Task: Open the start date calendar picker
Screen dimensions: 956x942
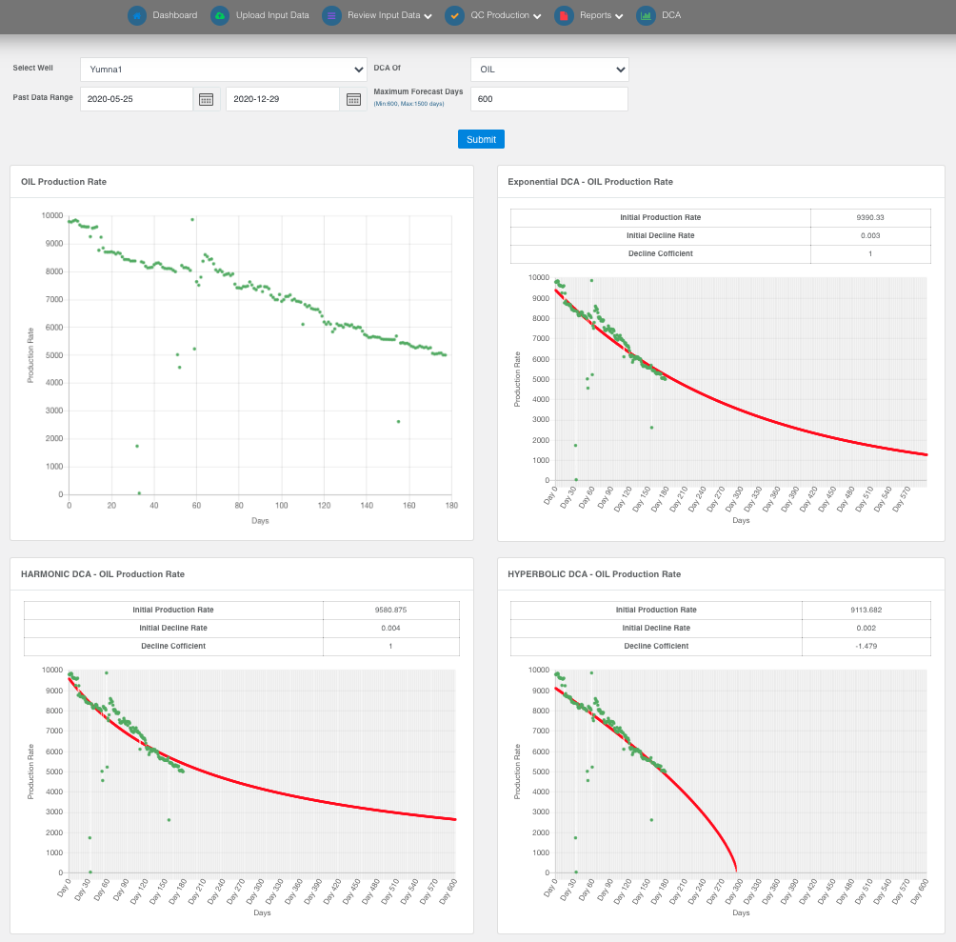Action: click(206, 99)
